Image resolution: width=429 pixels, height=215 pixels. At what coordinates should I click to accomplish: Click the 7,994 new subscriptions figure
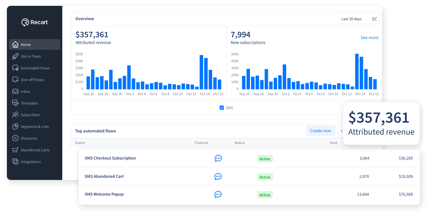click(x=241, y=35)
